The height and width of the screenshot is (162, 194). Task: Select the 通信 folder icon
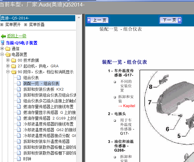(x=8, y=49)
